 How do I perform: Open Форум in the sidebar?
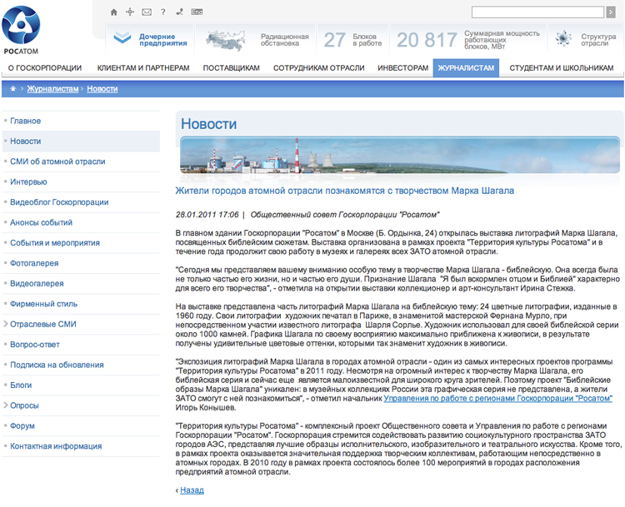tap(22, 425)
